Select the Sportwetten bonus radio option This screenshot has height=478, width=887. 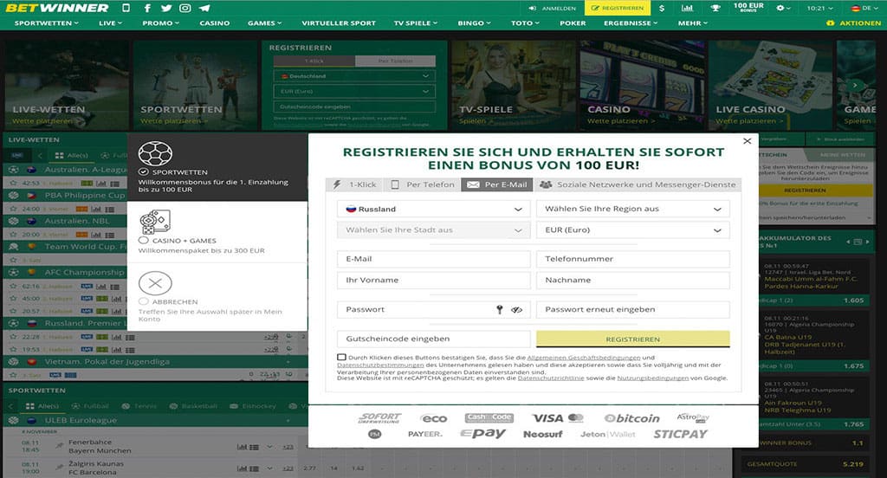(143, 172)
